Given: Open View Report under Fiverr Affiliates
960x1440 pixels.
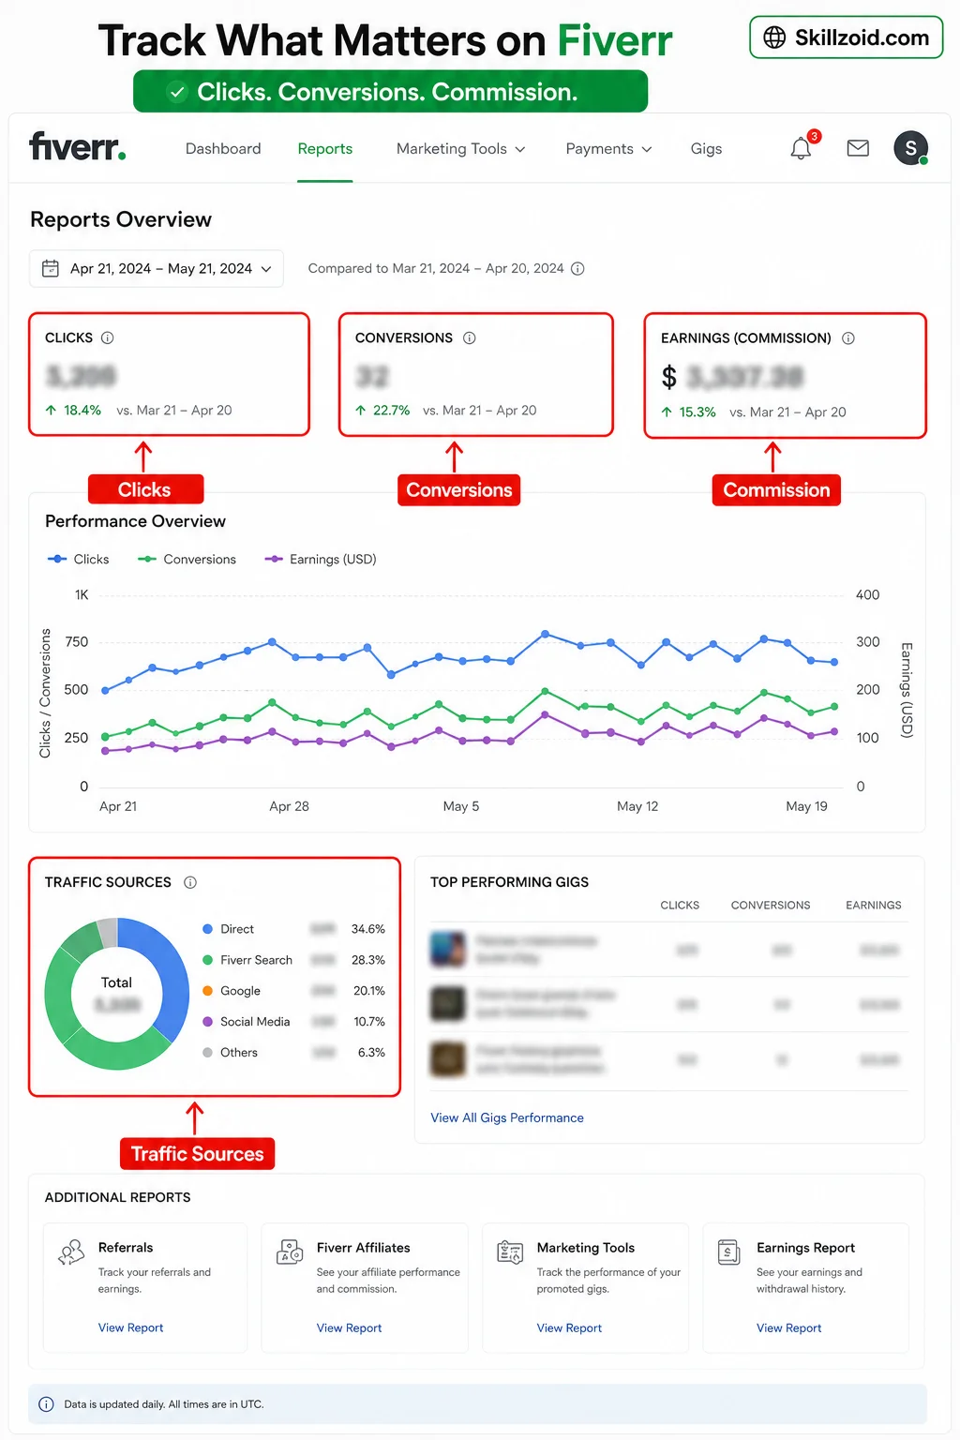Looking at the screenshot, I should [349, 1327].
